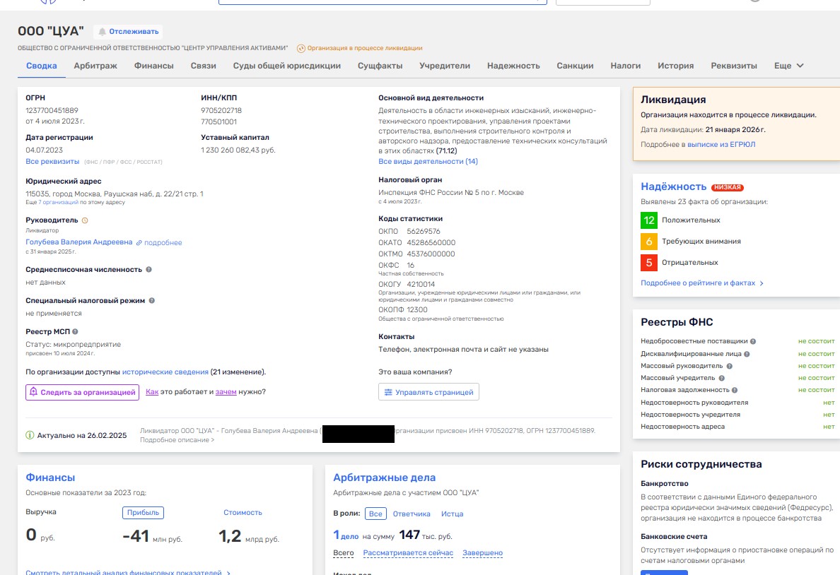Viewport: 840px width, 575px height.
Task: Click the Как underlined link
Action: coord(152,392)
